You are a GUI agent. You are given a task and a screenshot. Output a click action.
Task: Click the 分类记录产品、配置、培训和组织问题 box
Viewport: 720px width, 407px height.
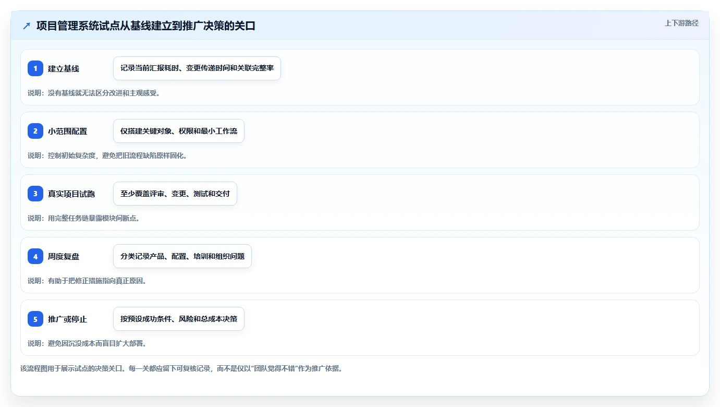[182, 256]
